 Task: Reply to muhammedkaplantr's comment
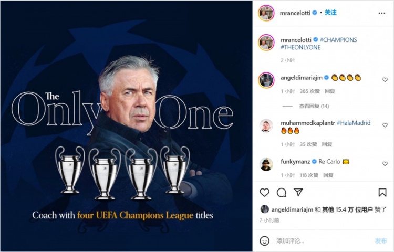(327, 144)
